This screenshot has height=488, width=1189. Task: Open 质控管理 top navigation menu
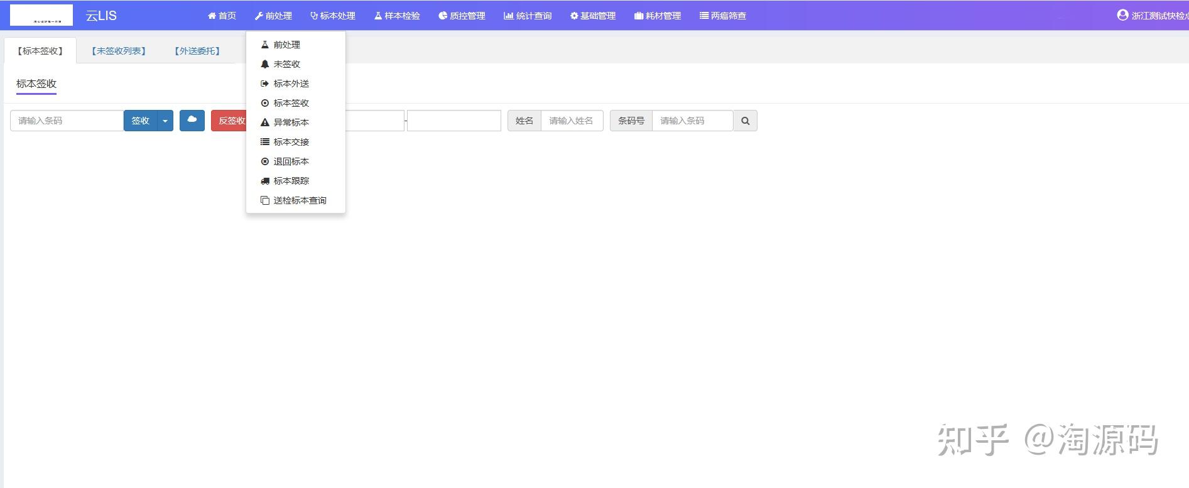[x=462, y=16]
